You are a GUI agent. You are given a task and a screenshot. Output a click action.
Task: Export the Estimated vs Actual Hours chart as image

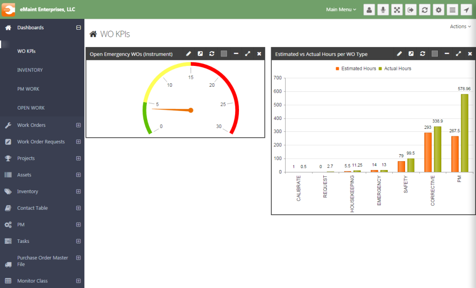pos(411,54)
